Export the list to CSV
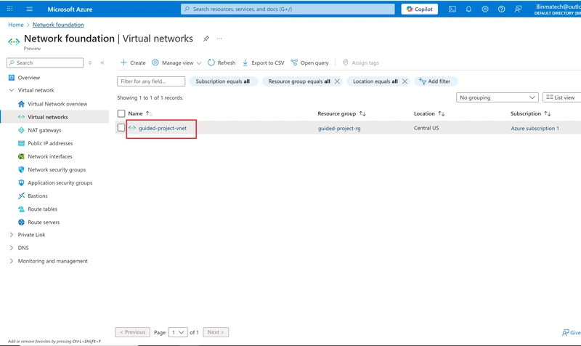Screen dimensions: 581x346 (x=263, y=63)
